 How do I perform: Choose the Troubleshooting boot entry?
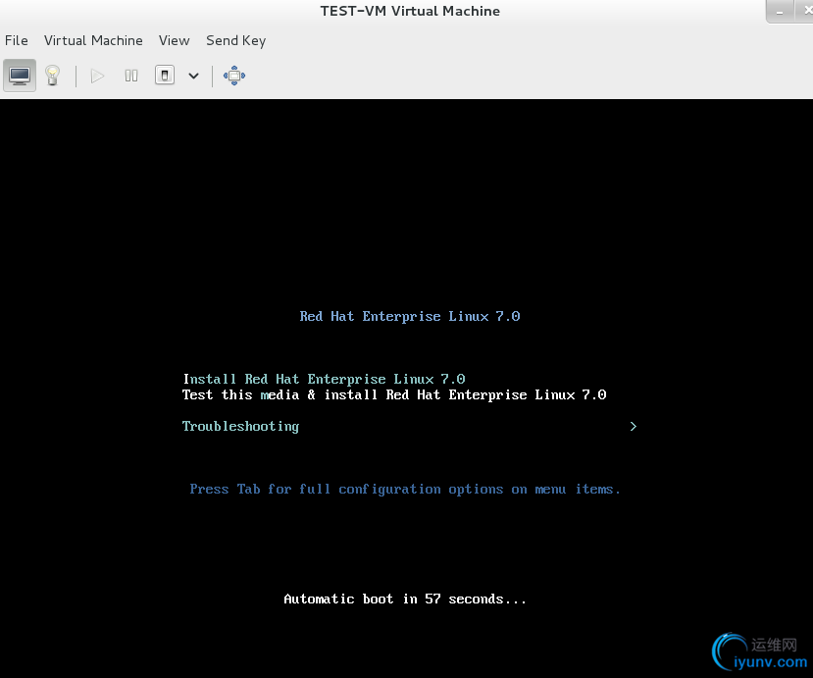click(x=240, y=427)
